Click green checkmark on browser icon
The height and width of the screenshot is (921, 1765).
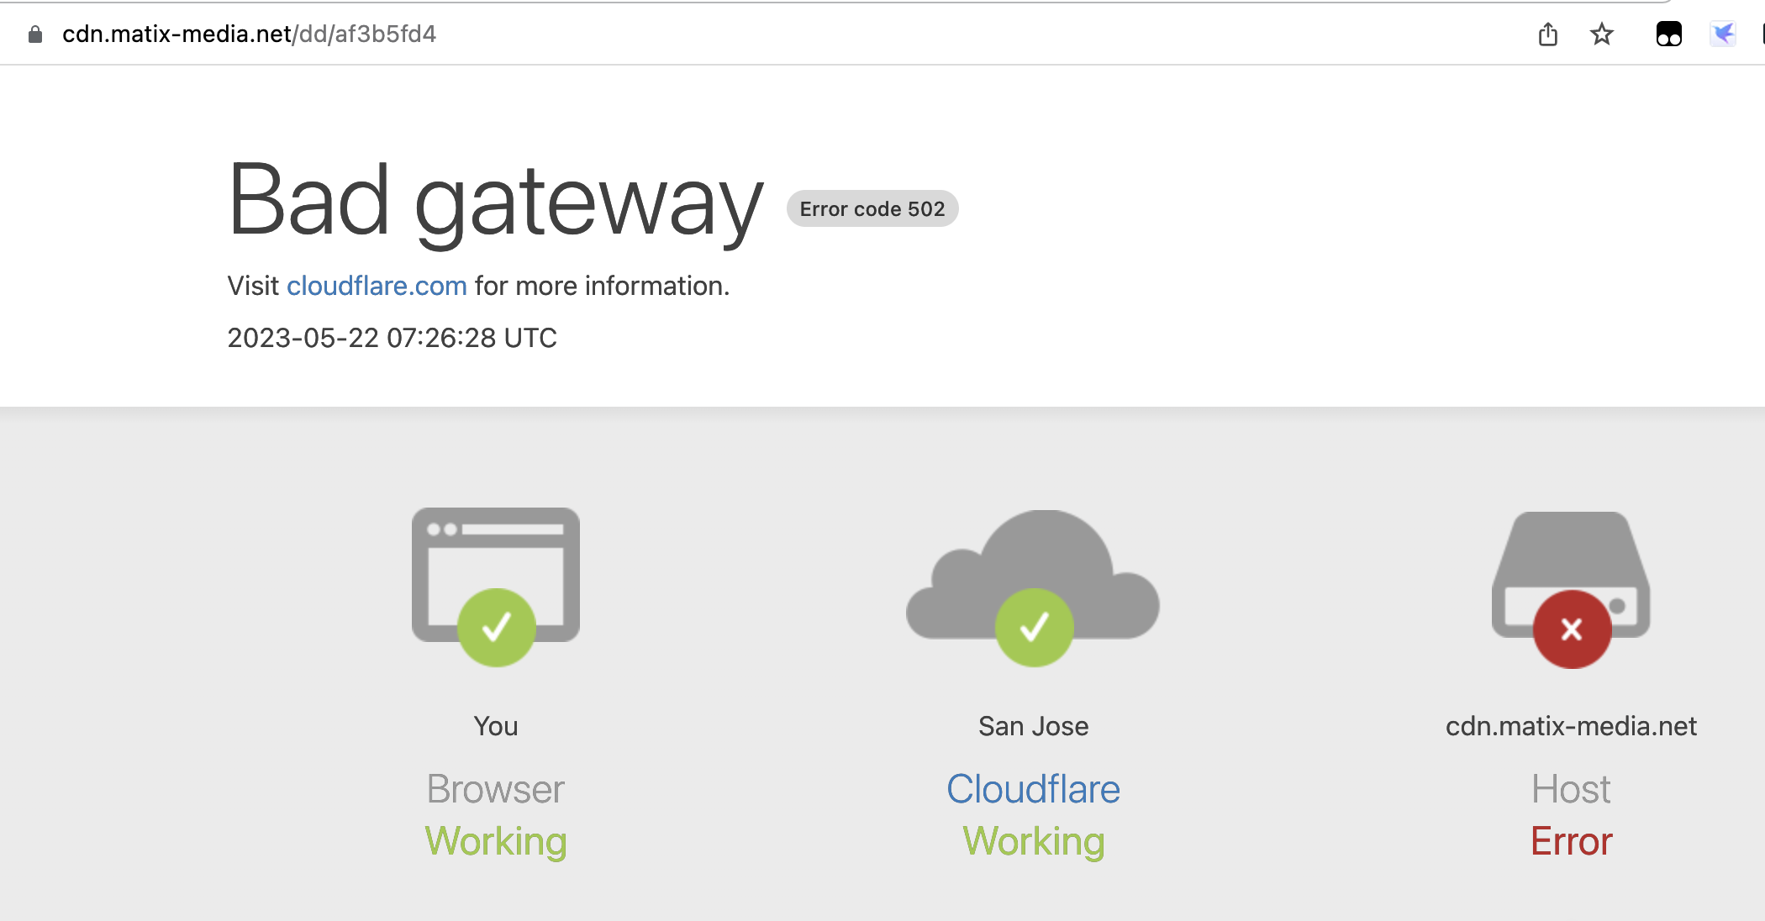pyautogui.click(x=496, y=628)
